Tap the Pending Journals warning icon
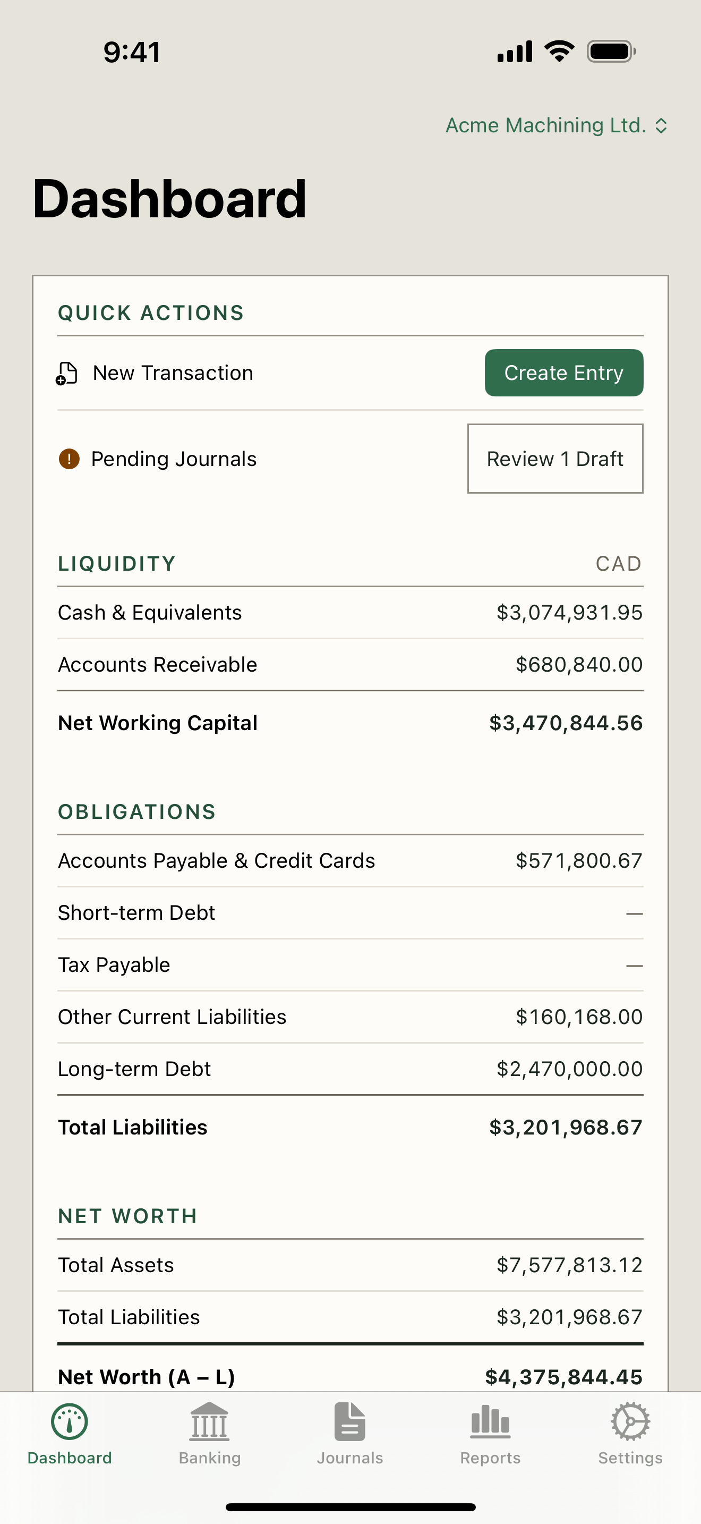The width and height of the screenshot is (701, 1524). coord(69,459)
